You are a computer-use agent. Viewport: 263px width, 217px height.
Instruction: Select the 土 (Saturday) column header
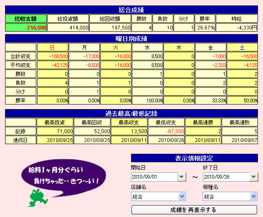tap(242, 47)
